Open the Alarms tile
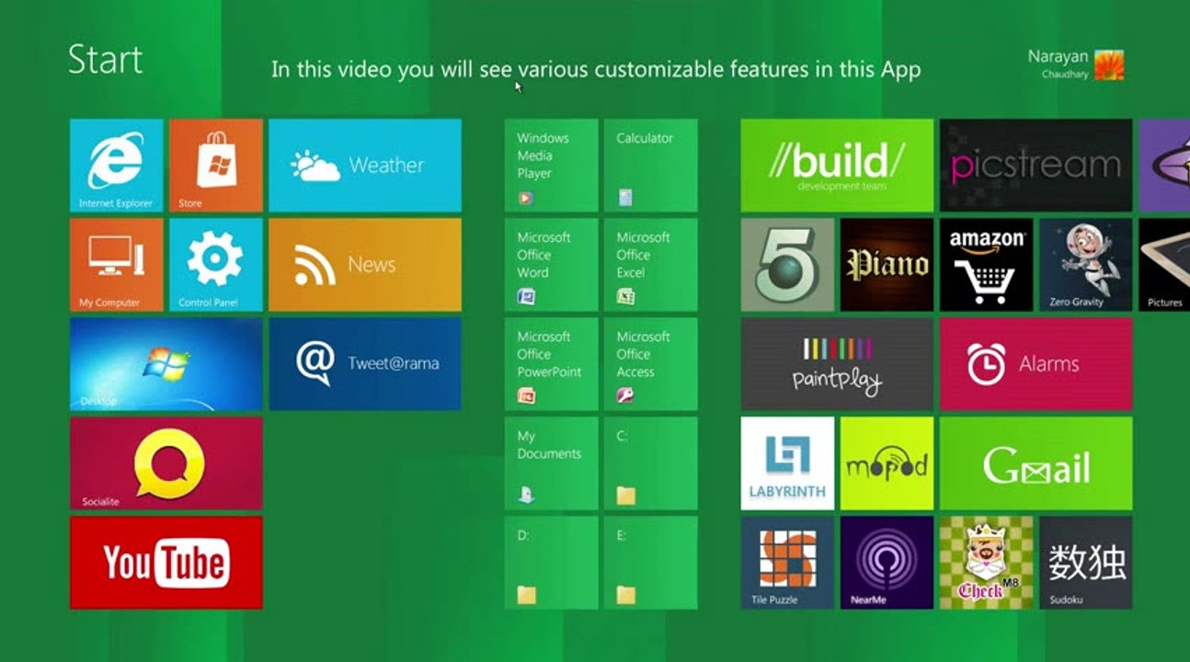This screenshot has width=1190, height=662. click(1036, 364)
